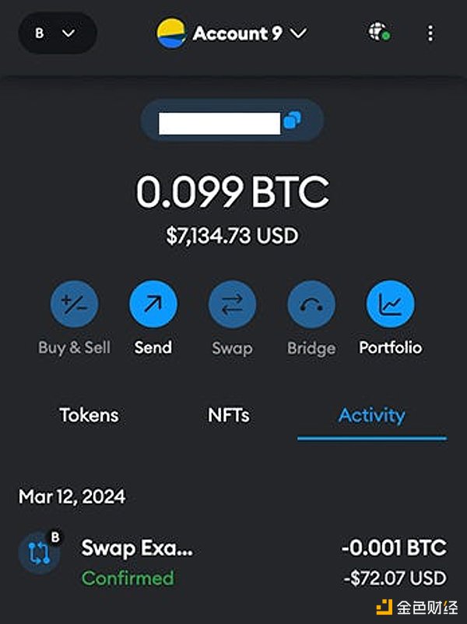Tap the Send arrow icon
The height and width of the screenshot is (624, 467).
tap(153, 304)
